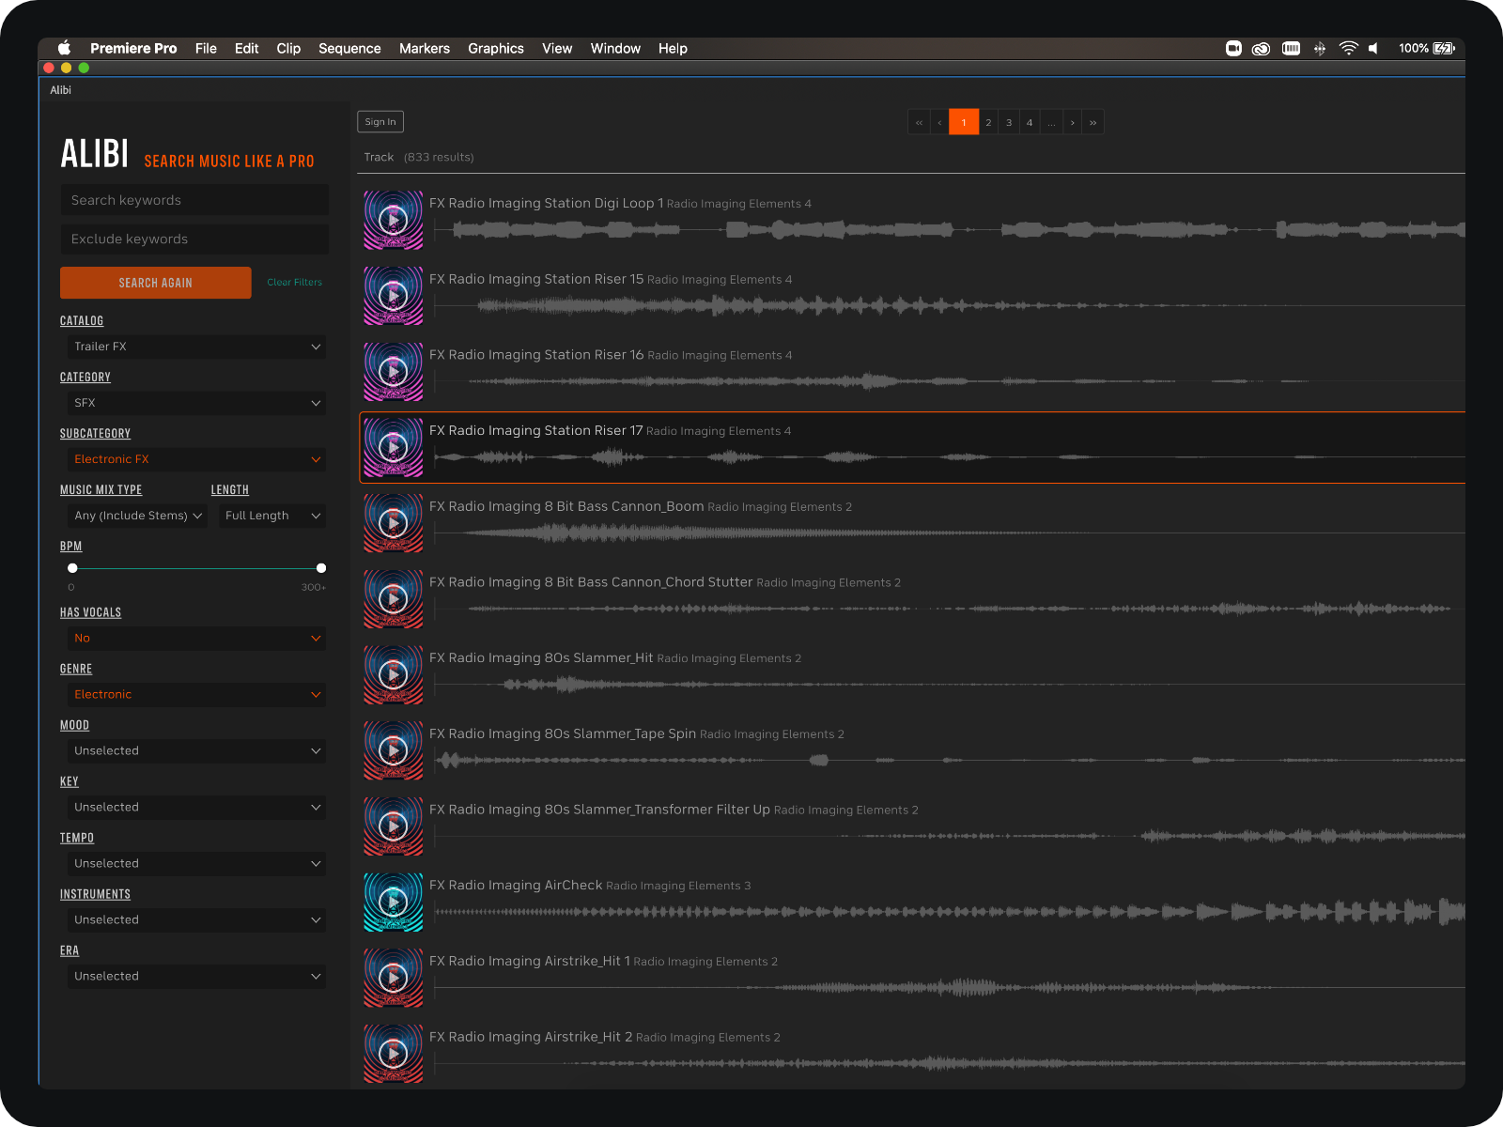Expand the Tempo dropdown
The width and height of the screenshot is (1503, 1127).
[194, 864]
